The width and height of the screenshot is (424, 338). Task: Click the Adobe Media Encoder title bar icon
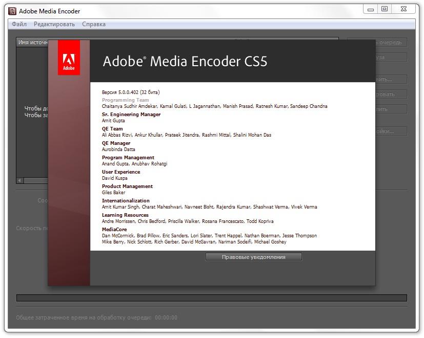(12, 11)
